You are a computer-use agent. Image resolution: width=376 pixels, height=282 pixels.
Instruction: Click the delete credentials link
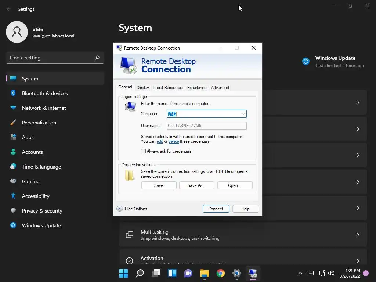pyautogui.click(x=174, y=141)
